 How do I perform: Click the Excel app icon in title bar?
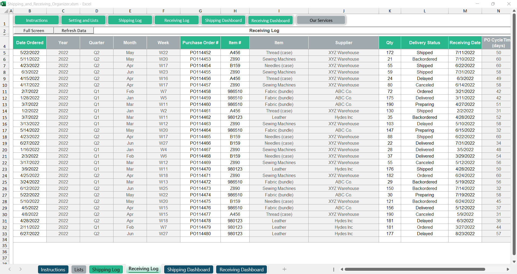pyautogui.click(x=3, y=4)
